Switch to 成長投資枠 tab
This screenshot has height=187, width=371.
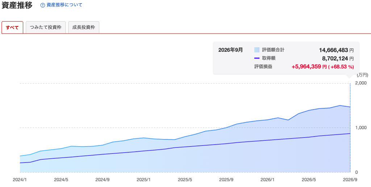click(84, 27)
